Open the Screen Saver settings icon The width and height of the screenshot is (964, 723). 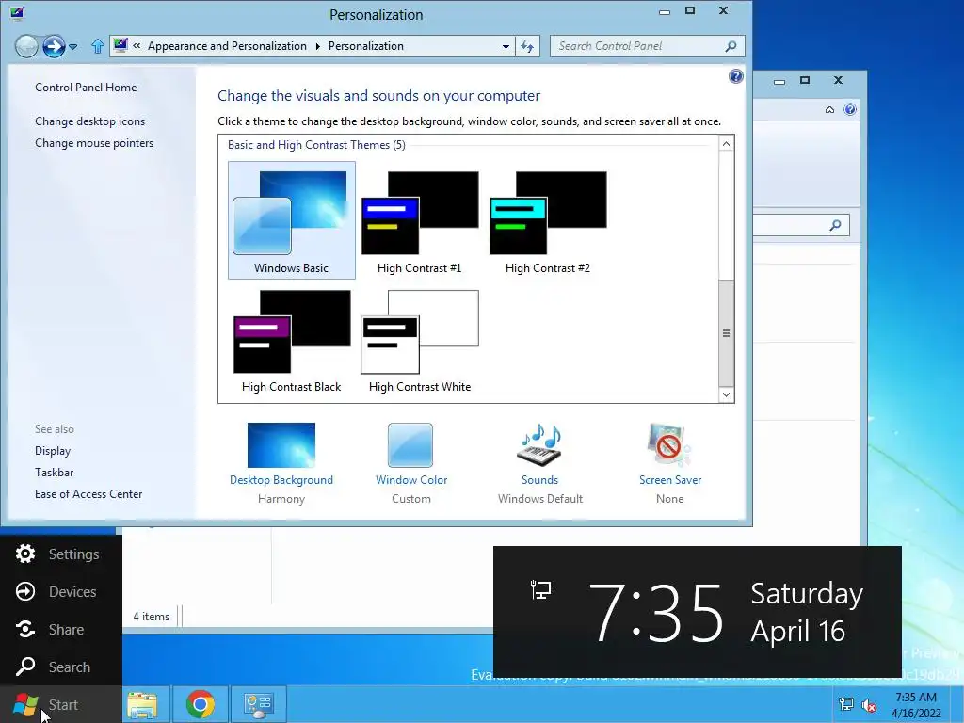(669, 445)
